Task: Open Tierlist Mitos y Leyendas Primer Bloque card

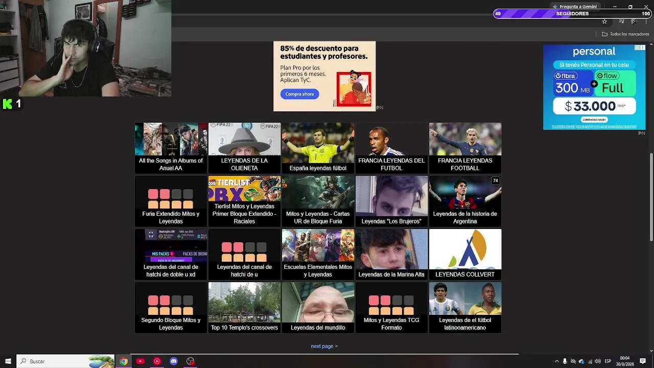Action: tap(244, 201)
